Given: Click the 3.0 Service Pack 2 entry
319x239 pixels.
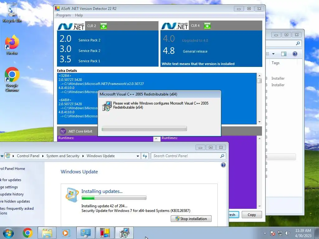Looking at the screenshot, I should [80, 49].
